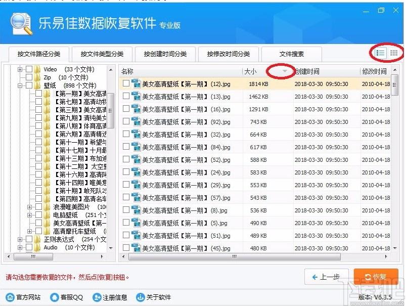Click folder icon of 浪漫唯美图片
The height and width of the screenshot is (306, 406).
47,207
